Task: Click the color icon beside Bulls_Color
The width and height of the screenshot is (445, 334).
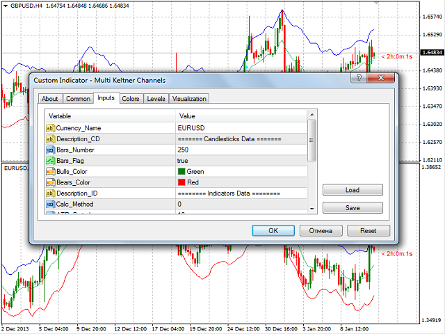Action: 50,172
